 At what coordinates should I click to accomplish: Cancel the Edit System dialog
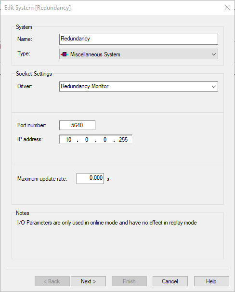pos(170,281)
